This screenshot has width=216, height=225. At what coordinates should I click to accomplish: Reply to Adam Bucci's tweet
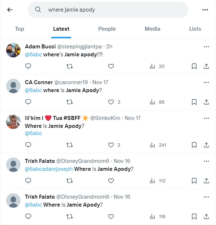tap(28, 66)
